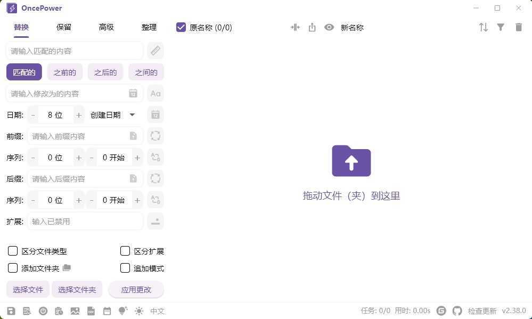The height and width of the screenshot is (319, 532).
Task: Click the 选择文件 button
Action: click(x=28, y=289)
